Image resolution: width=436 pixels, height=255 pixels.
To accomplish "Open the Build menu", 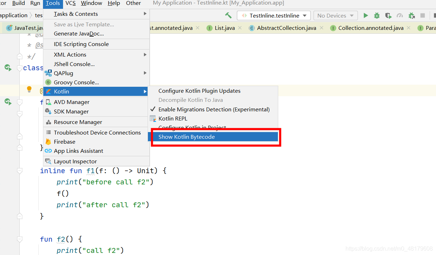I will coord(18,3).
